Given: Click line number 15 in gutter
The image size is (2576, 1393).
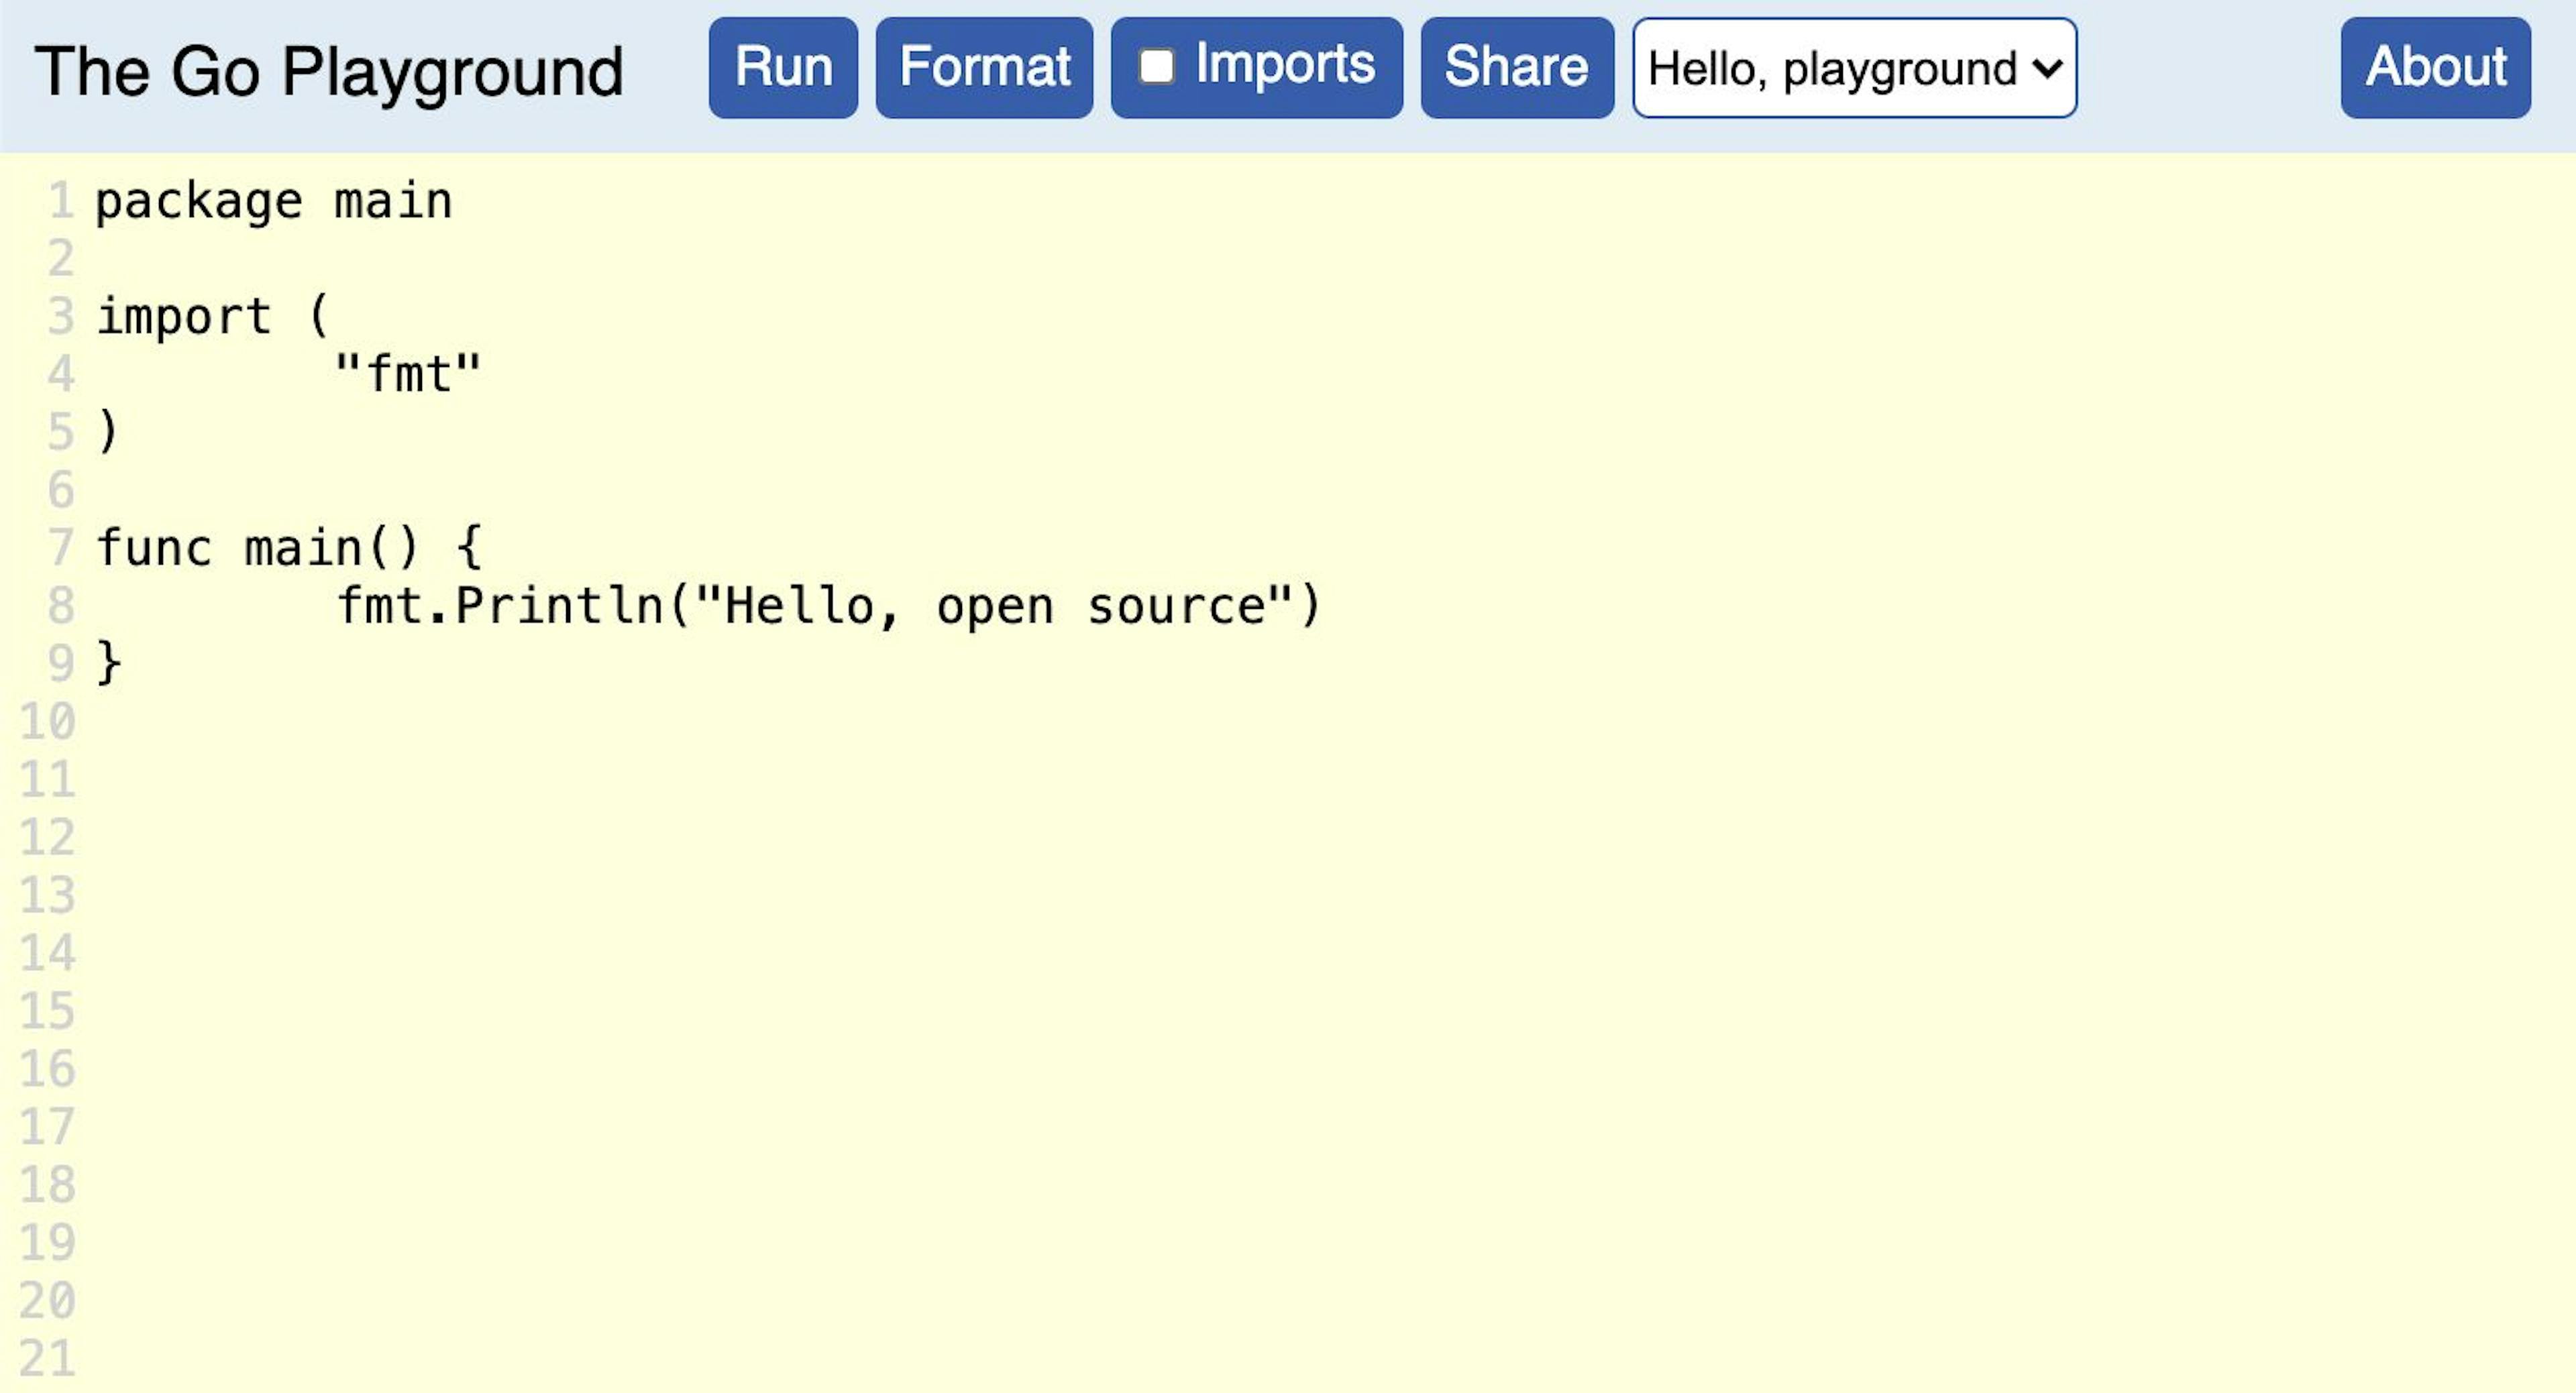Looking at the screenshot, I should 47,1011.
